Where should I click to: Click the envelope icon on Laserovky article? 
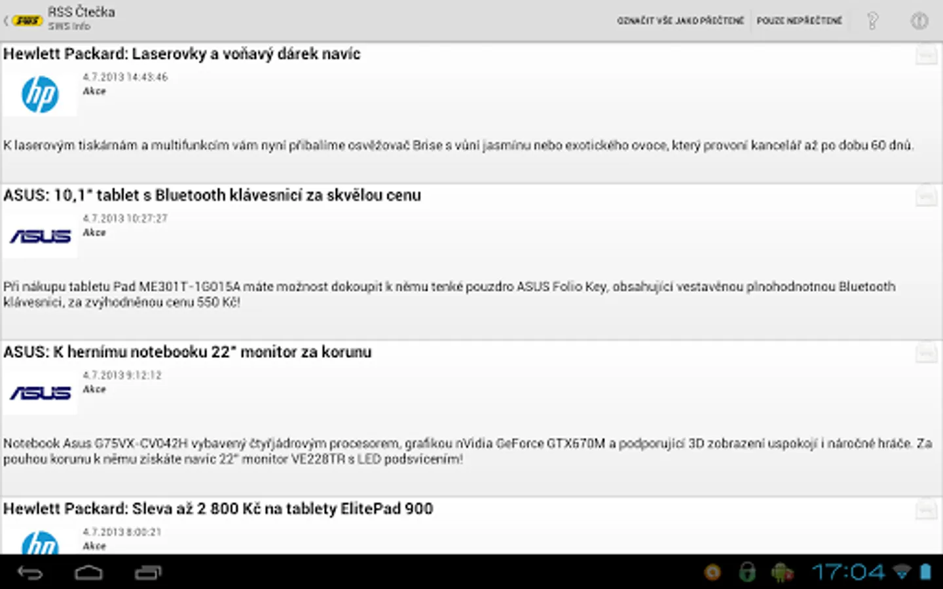pos(926,55)
